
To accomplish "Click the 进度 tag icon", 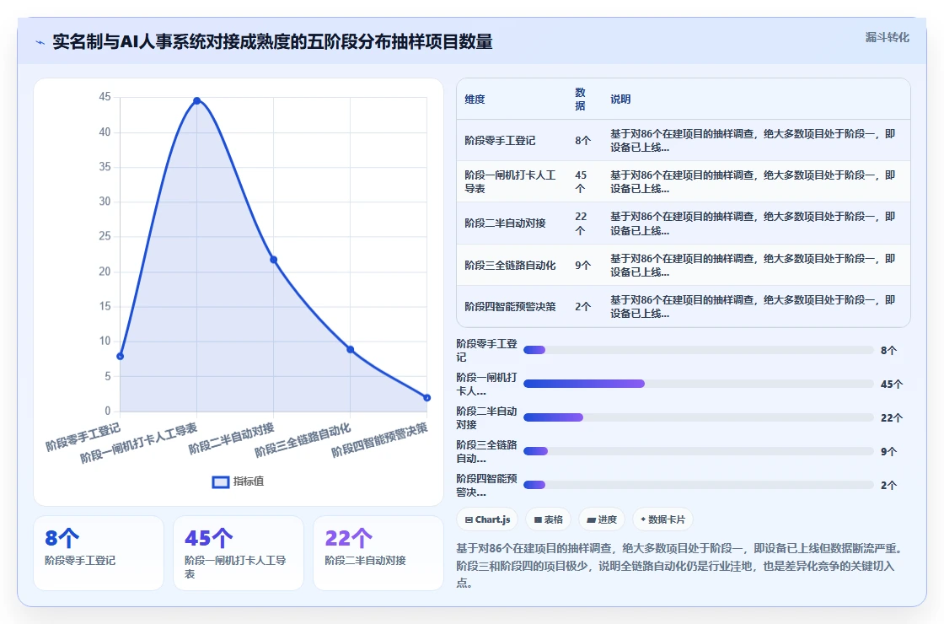I will [x=591, y=519].
